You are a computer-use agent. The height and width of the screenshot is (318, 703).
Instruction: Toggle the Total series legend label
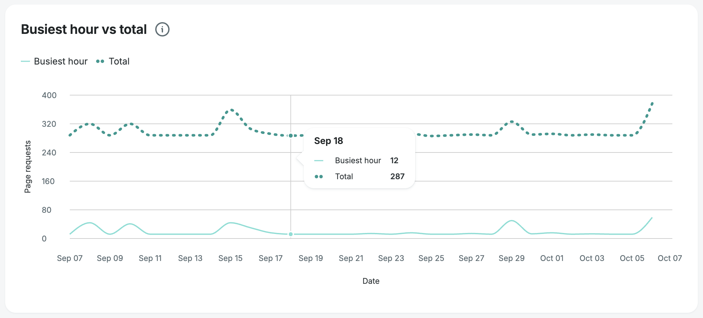[119, 61]
